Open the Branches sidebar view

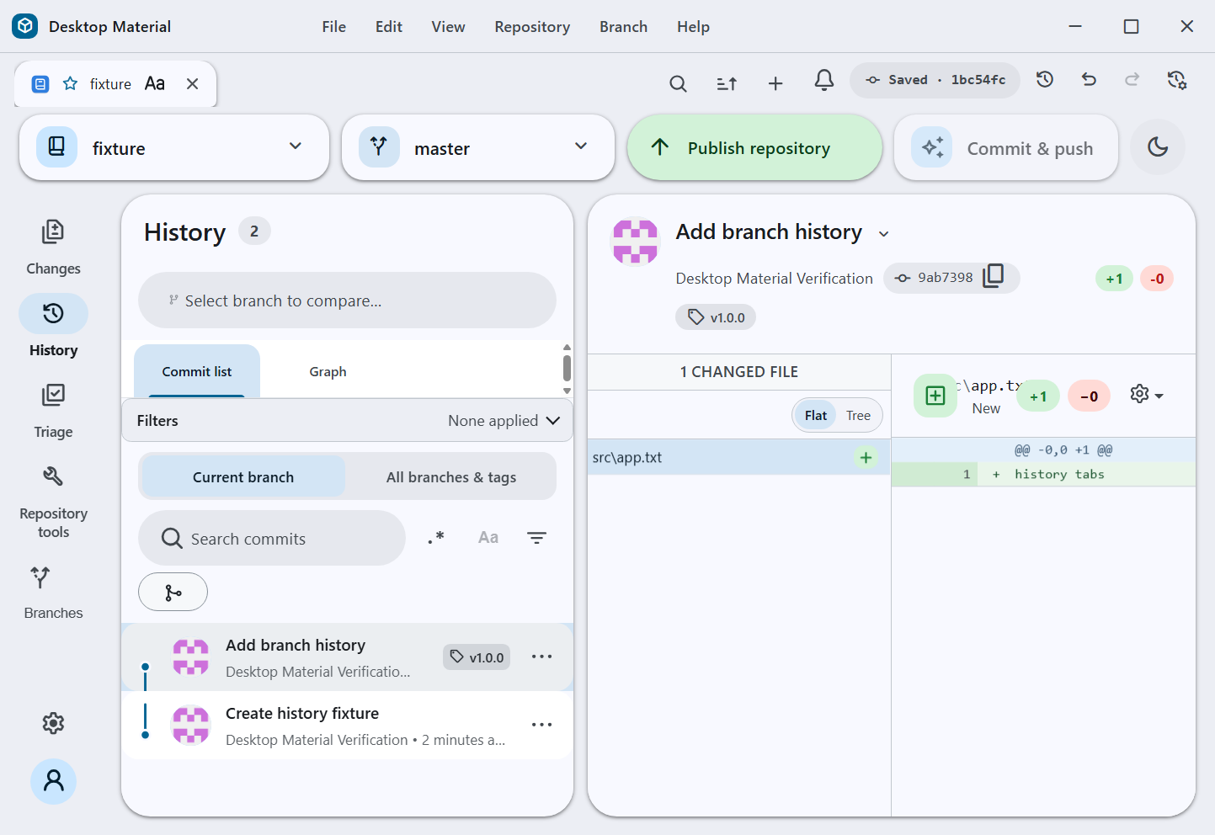click(x=53, y=593)
